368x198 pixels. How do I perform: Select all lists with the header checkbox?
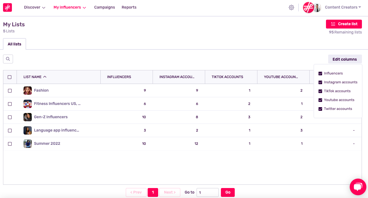click(x=10, y=77)
